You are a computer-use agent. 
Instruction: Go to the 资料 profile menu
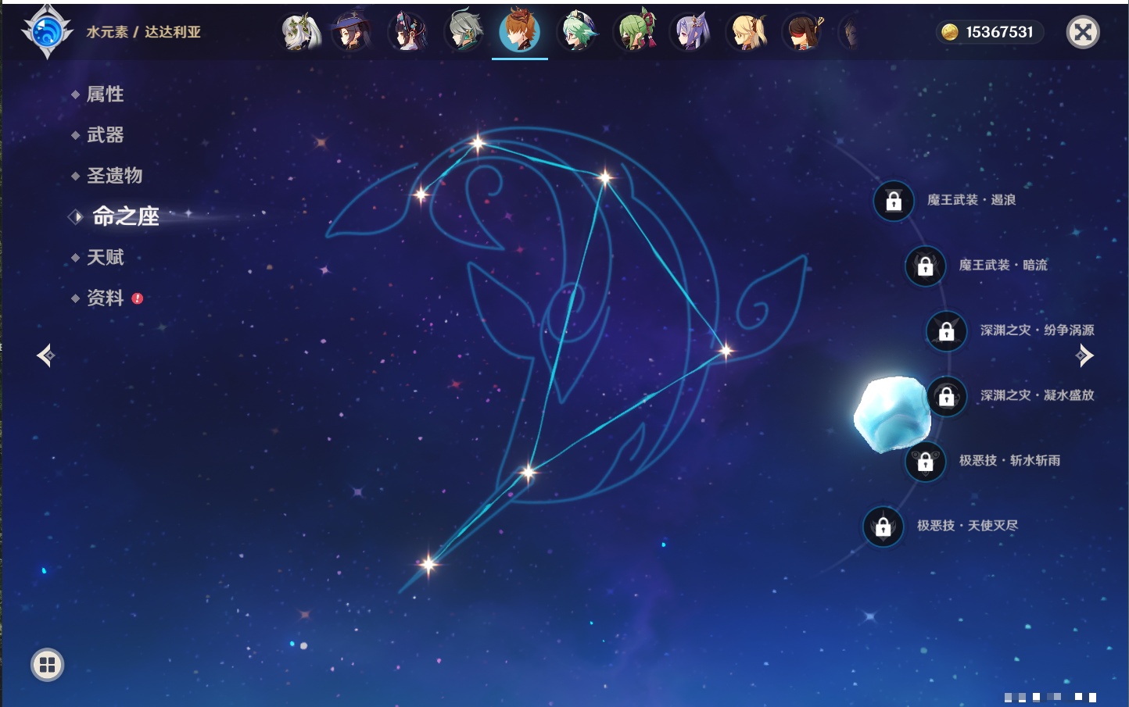pyautogui.click(x=105, y=298)
